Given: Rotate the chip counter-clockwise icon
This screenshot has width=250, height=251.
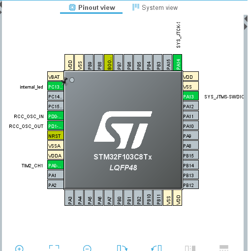Looking at the screenshot, I should pos(156,248).
